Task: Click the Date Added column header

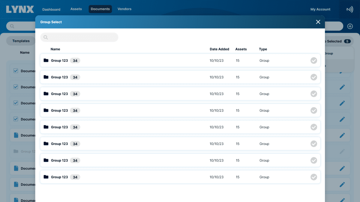Action: coord(219,49)
